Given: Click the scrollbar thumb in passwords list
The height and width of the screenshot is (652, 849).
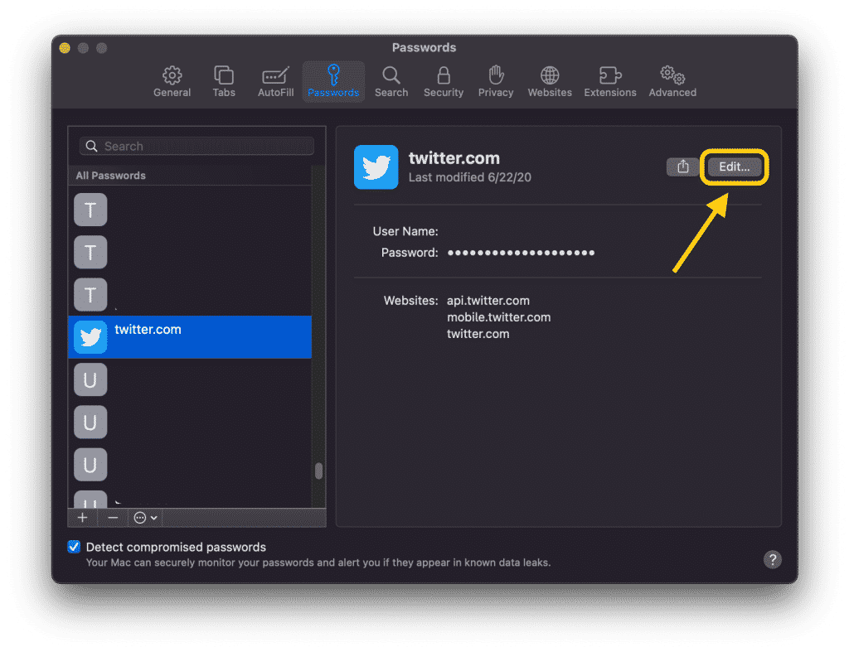Looking at the screenshot, I should point(319,471).
